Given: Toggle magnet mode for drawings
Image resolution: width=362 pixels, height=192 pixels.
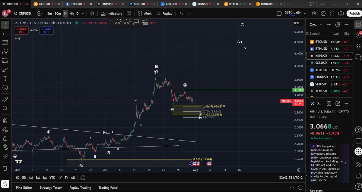Looking at the screenshot, I should 5,120.
